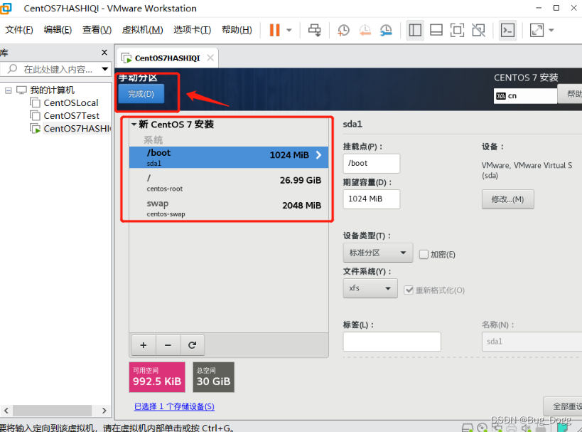Close the CentOS7HASHIQI tab
Viewport: 582px width, 432px height.
(x=210, y=58)
